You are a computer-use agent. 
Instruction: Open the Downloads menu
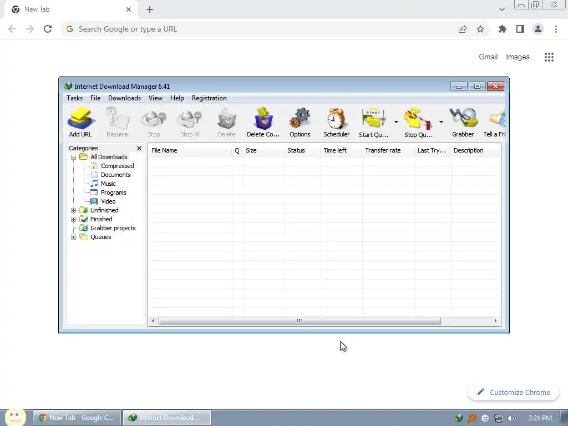pos(124,98)
